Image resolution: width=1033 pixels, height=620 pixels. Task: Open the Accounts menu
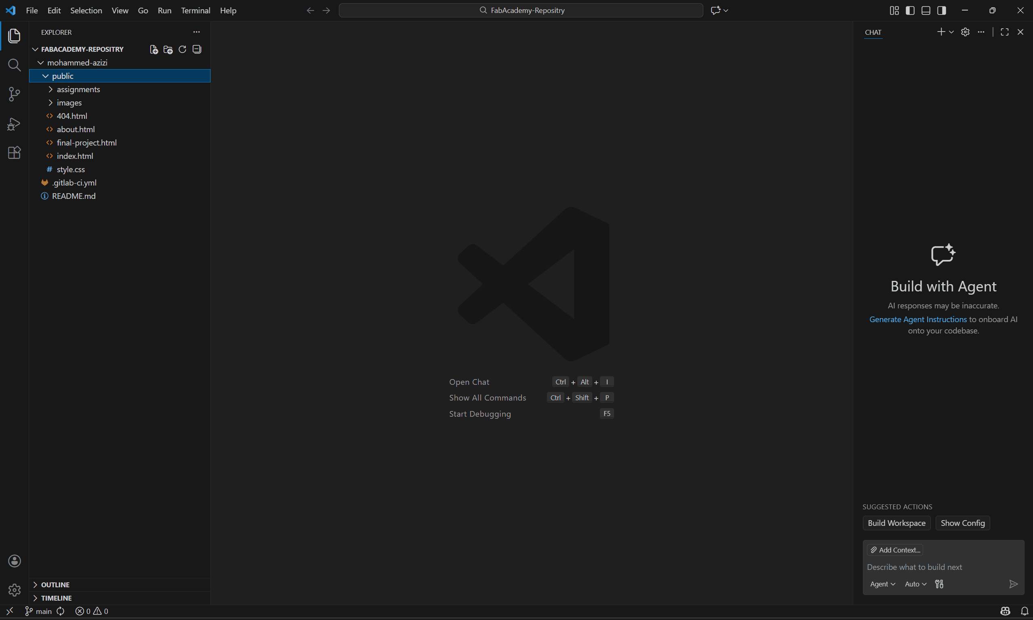click(14, 561)
